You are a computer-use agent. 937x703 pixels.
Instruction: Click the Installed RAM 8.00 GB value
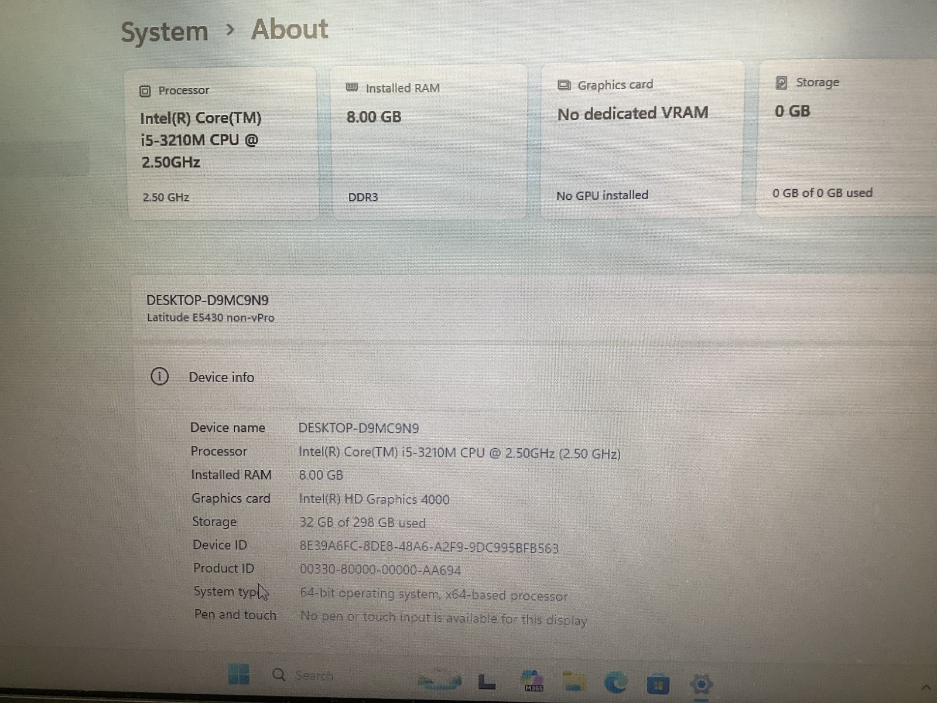click(x=321, y=475)
